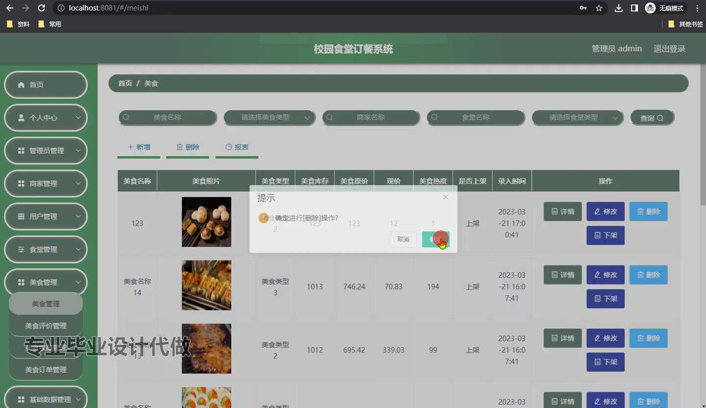Open the 请选择食堂类型 dropdown
This screenshot has width=706, height=408.
coord(578,117)
